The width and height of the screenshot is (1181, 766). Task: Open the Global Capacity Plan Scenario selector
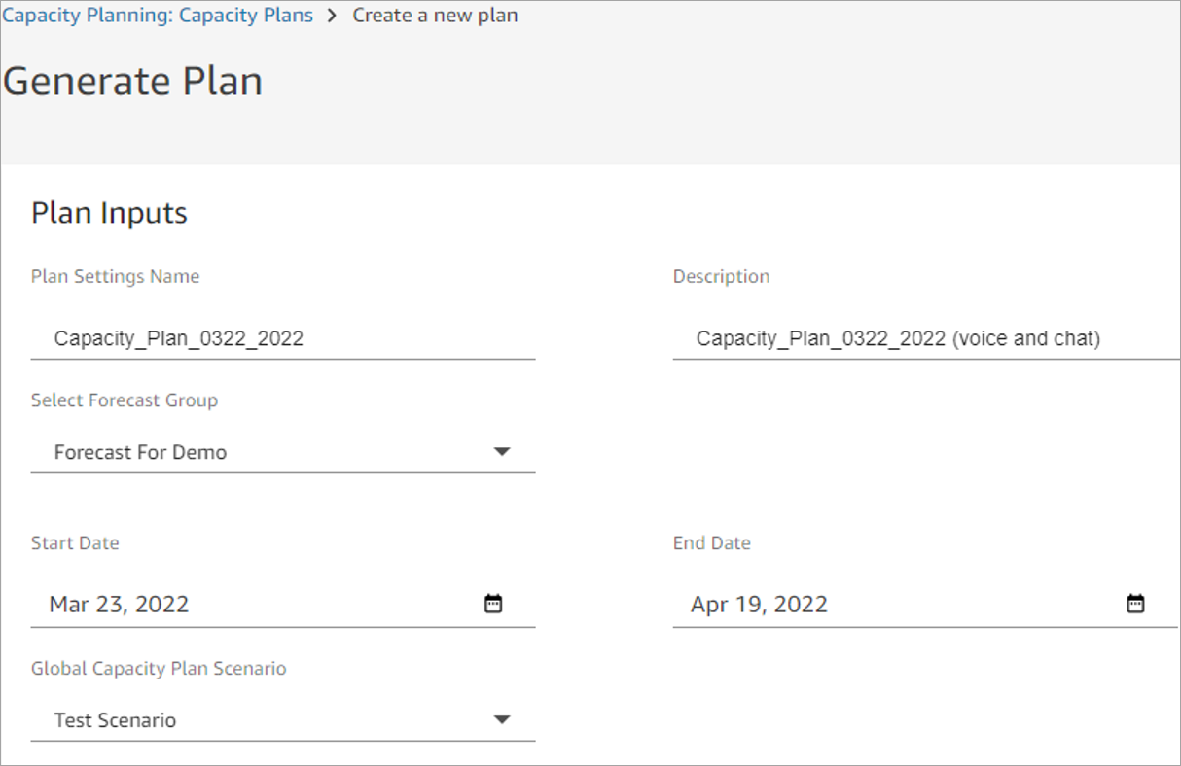pyautogui.click(x=283, y=720)
